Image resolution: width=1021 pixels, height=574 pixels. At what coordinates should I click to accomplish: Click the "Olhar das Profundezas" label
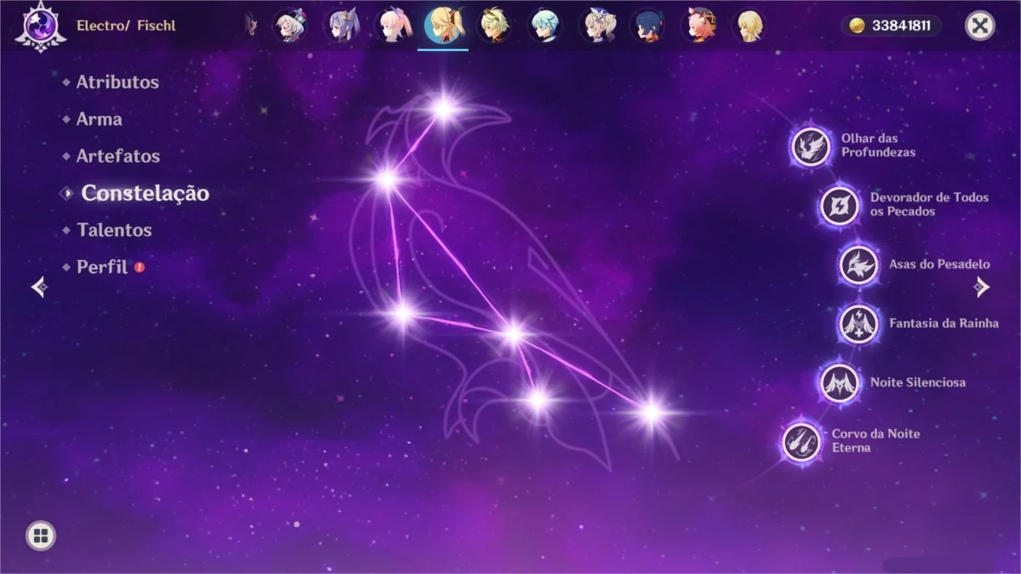(878, 146)
